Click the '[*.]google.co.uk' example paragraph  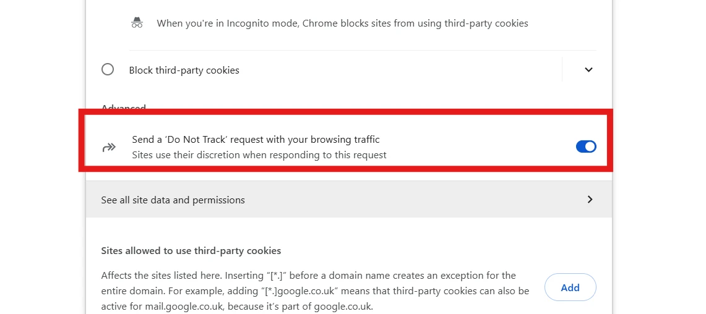(315, 291)
